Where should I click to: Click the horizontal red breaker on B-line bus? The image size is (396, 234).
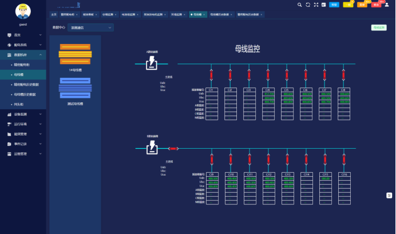point(173,149)
